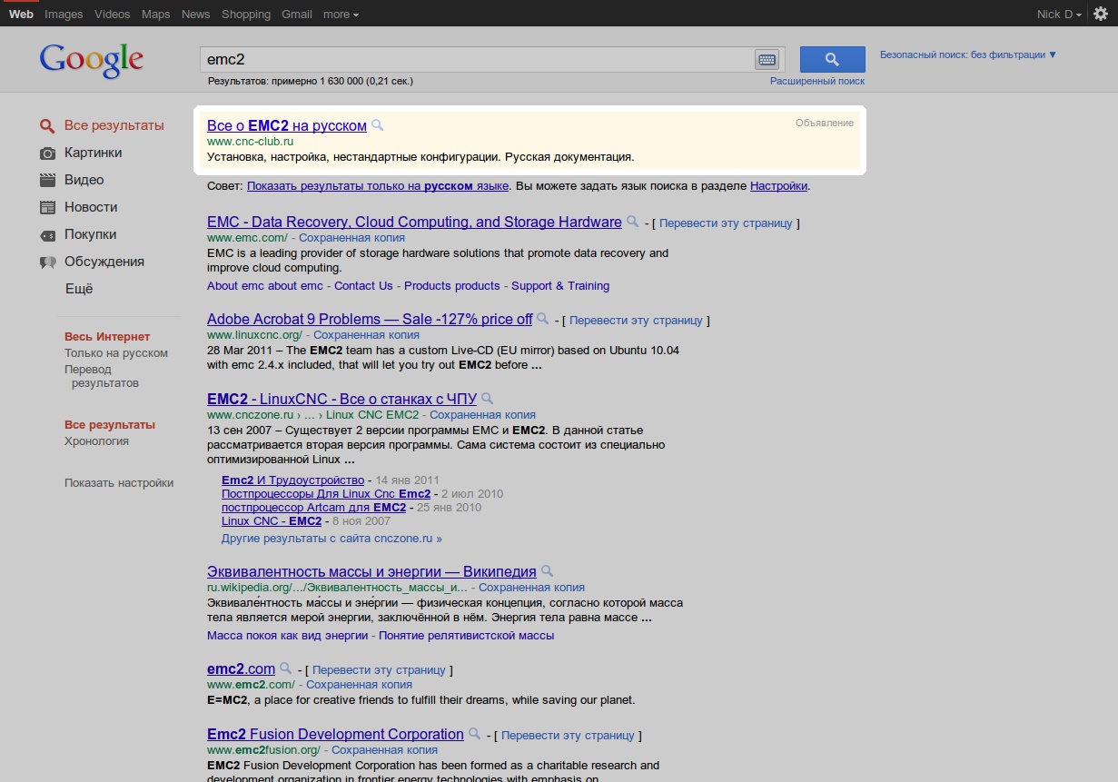Open the Web tab in top bar
Image resolution: width=1118 pixels, height=782 pixels.
pos(21,14)
